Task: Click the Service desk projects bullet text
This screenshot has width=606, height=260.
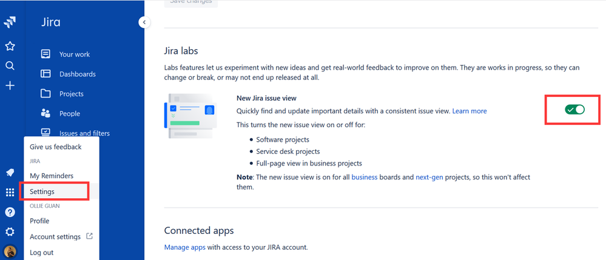Action: [x=288, y=152]
